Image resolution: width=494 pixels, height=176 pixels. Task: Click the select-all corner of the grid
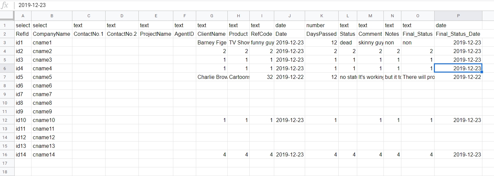click(x=7, y=16)
